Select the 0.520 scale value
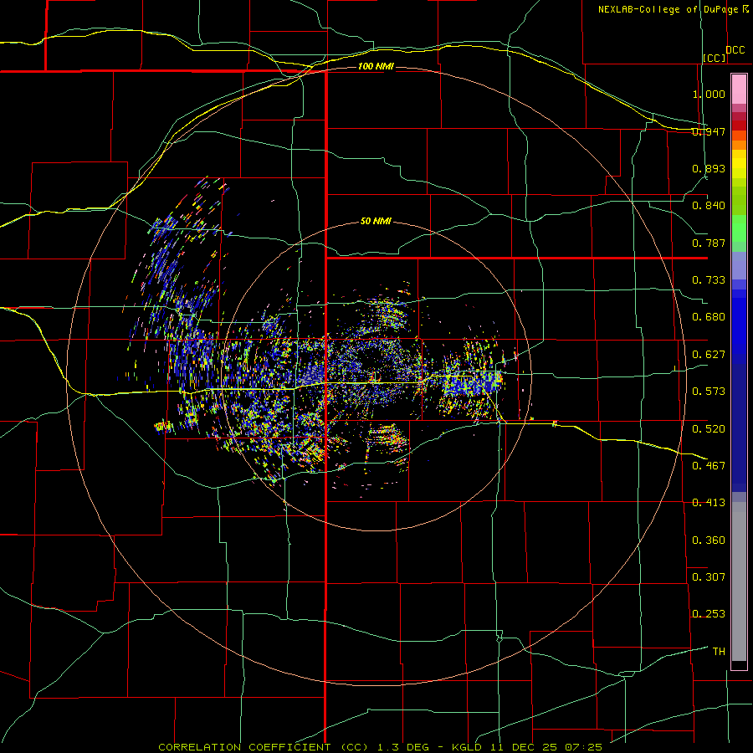 (709, 429)
